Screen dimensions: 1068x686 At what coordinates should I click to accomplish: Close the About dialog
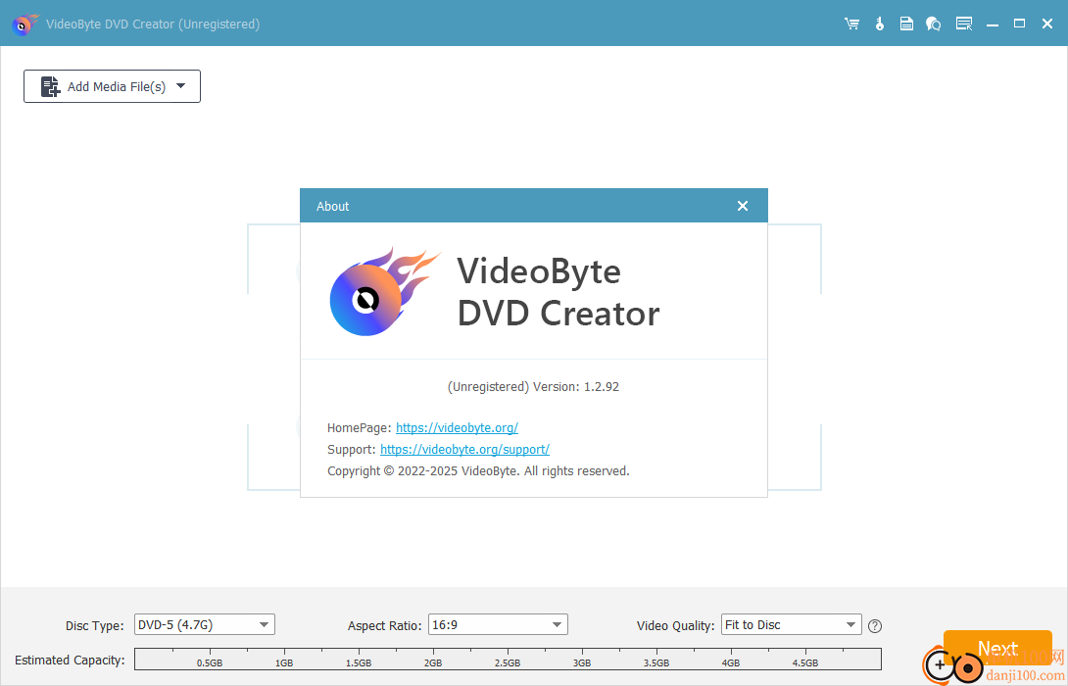[x=743, y=206]
